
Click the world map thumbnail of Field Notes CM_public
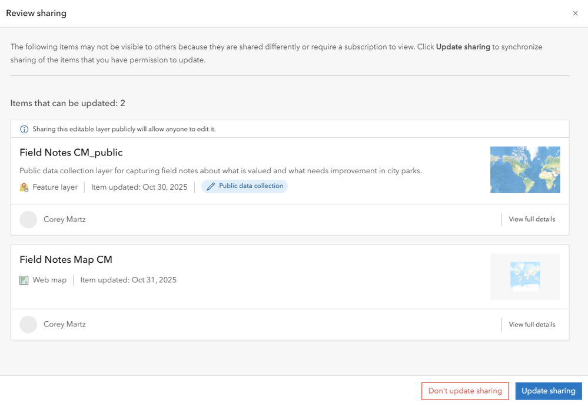(525, 169)
